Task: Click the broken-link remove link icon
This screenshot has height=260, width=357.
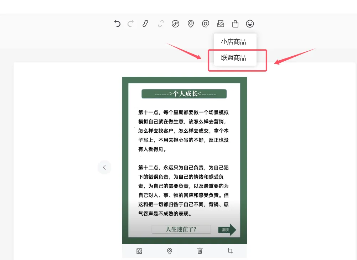Action: (x=160, y=24)
